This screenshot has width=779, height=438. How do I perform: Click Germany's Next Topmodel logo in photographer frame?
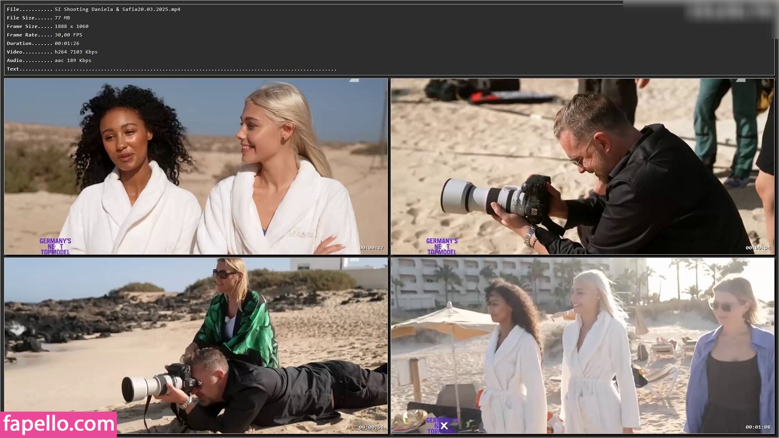(x=442, y=246)
